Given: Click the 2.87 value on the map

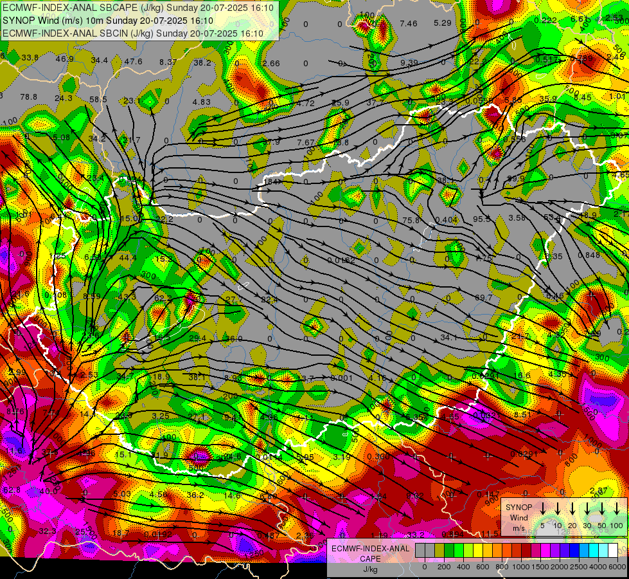Looking at the screenshot, I should 599,491.
